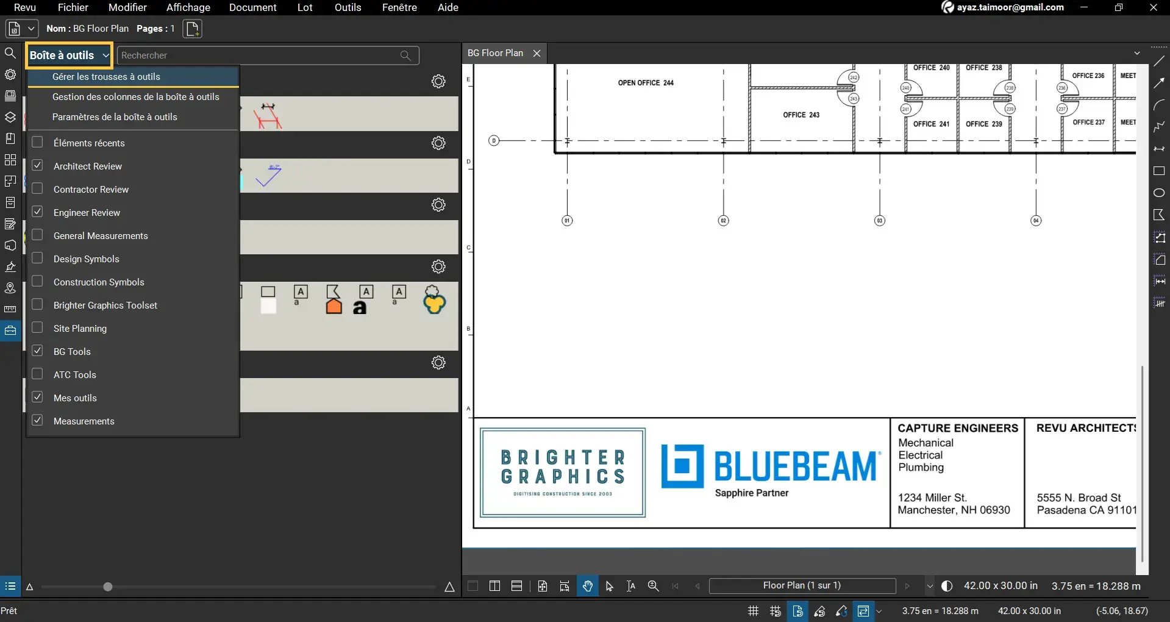Select the Ellipse markup tool
Viewport: 1170px width, 622px height.
pyautogui.click(x=1159, y=192)
